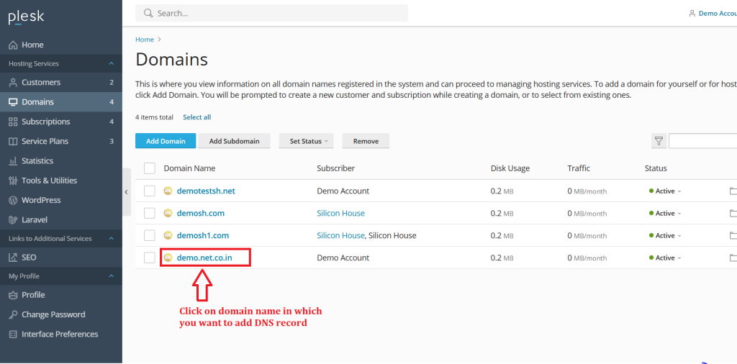Screen dimensions: 737x364
Task: Click folder icon in demosh1.com row
Action: 733,235
